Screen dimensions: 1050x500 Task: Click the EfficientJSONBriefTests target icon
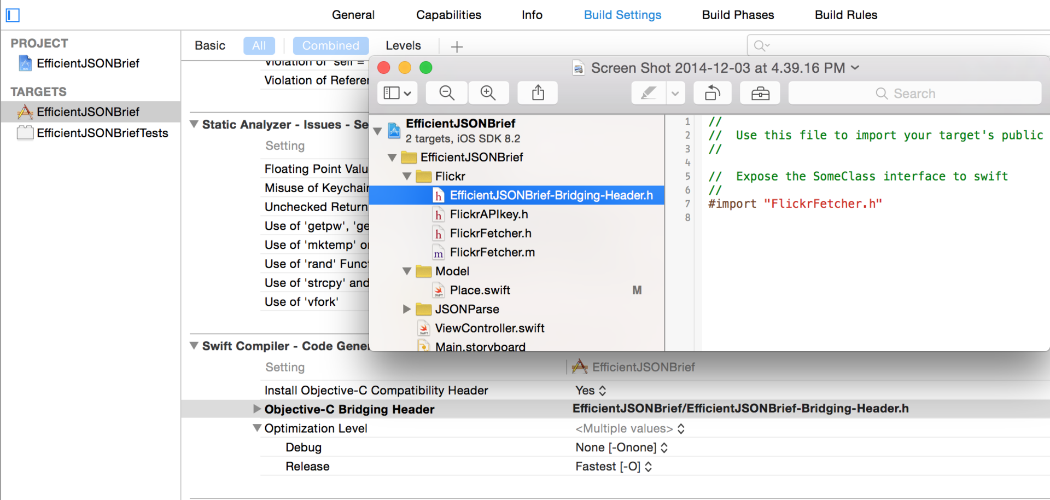[25, 133]
